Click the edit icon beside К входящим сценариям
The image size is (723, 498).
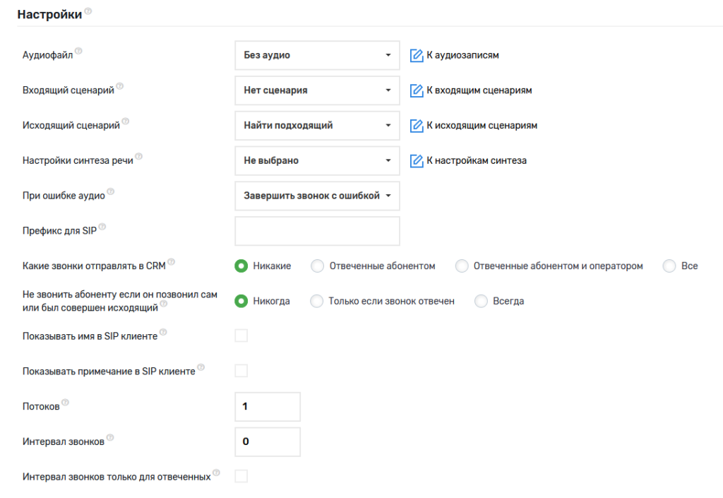417,90
